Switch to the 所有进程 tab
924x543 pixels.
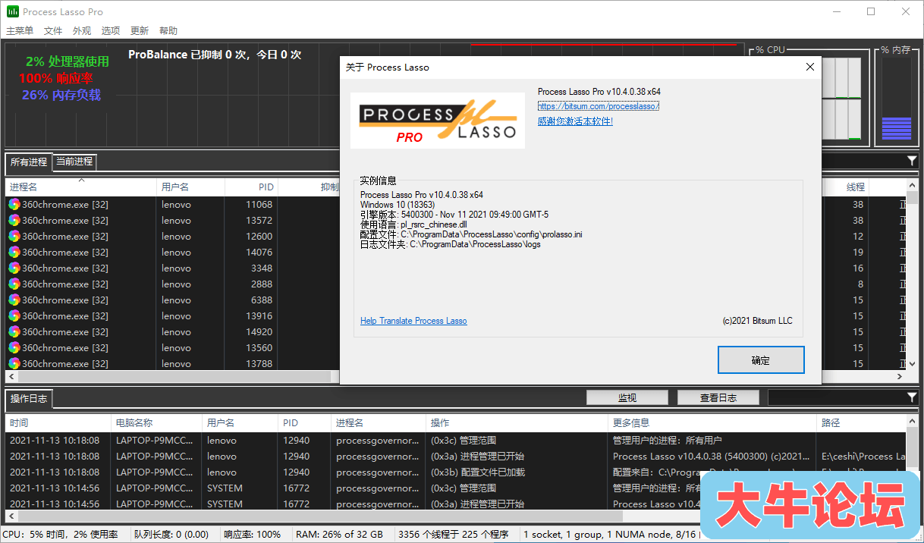click(28, 162)
